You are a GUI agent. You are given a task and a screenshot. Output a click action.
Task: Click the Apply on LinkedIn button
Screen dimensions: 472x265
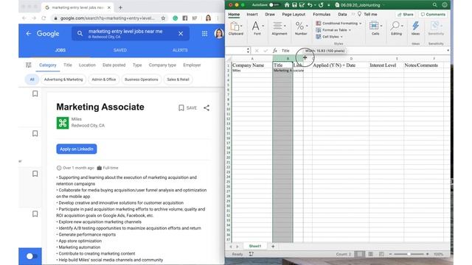pyautogui.click(x=77, y=149)
